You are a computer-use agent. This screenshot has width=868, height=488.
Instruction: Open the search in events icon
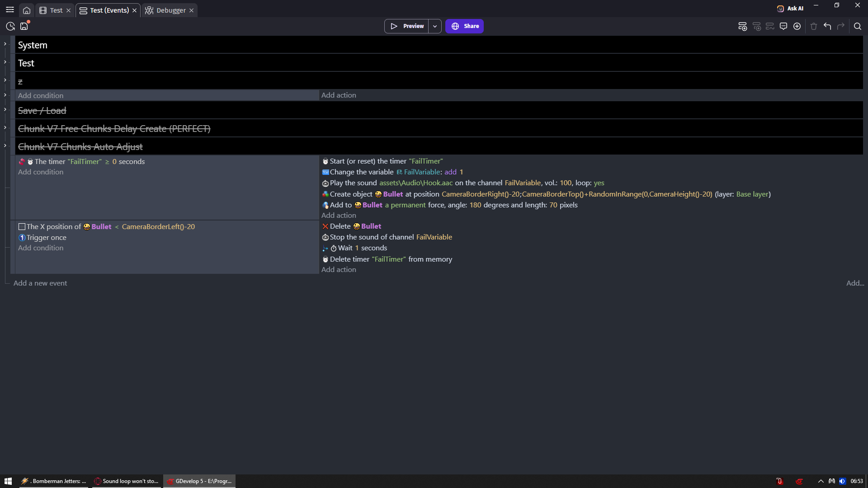857,26
